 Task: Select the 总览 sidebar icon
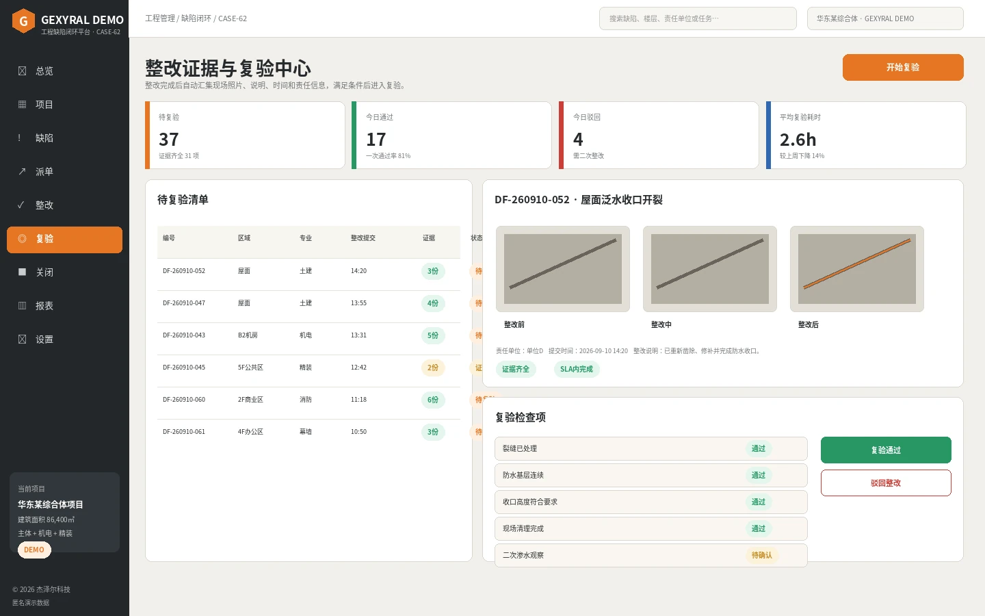coord(22,70)
